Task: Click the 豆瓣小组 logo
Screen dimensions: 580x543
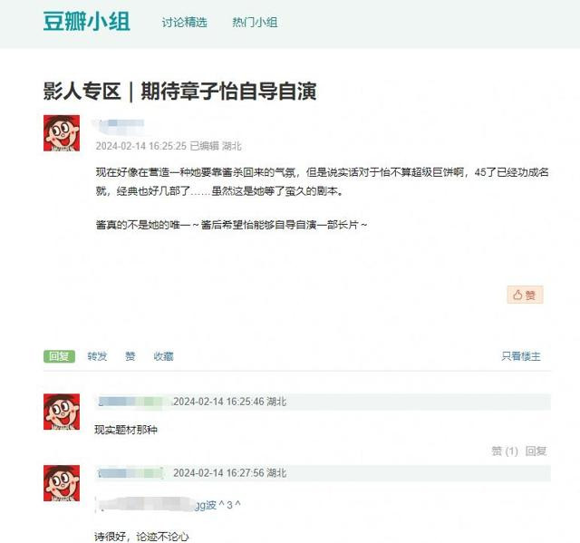Action: point(87,22)
